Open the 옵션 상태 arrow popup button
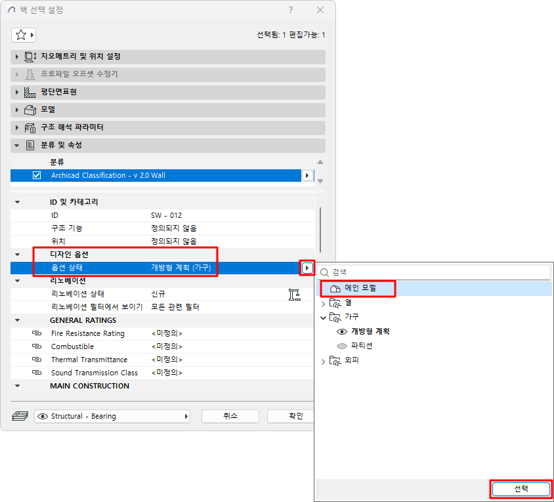The width and height of the screenshot is (554, 502). click(x=307, y=268)
